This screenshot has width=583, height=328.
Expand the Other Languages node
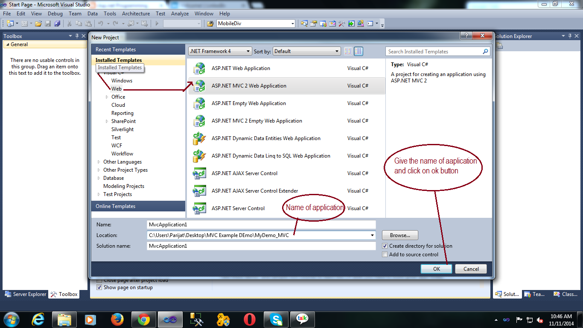99,162
